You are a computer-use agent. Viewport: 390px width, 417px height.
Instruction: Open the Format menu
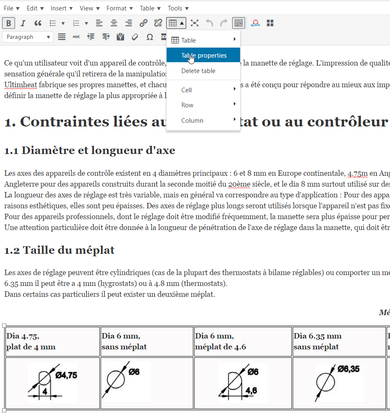(x=119, y=8)
